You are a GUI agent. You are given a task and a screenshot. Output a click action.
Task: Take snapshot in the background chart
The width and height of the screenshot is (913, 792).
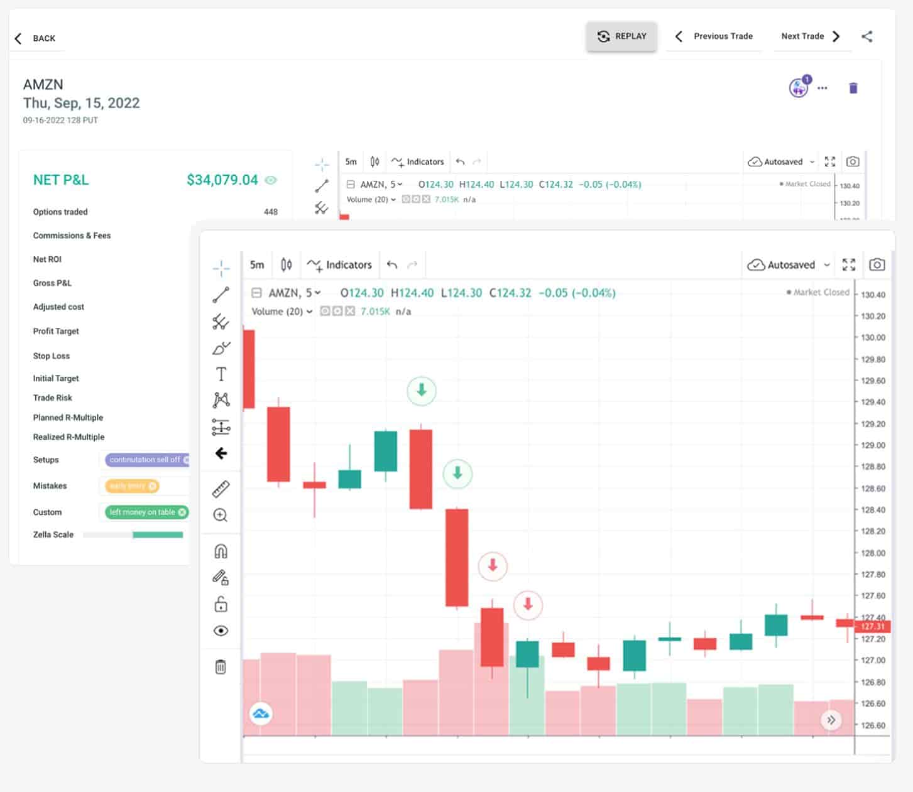tap(853, 161)
